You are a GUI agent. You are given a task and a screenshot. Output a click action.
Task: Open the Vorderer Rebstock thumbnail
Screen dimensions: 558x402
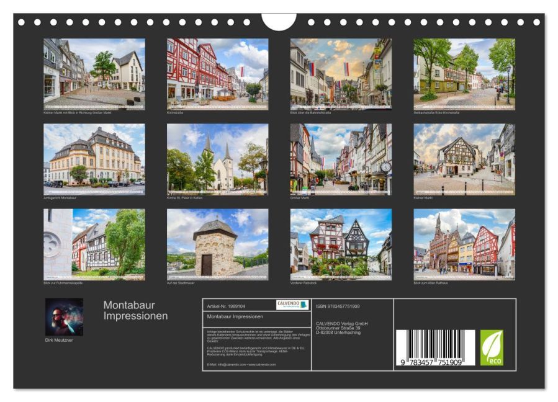(341, 244)
